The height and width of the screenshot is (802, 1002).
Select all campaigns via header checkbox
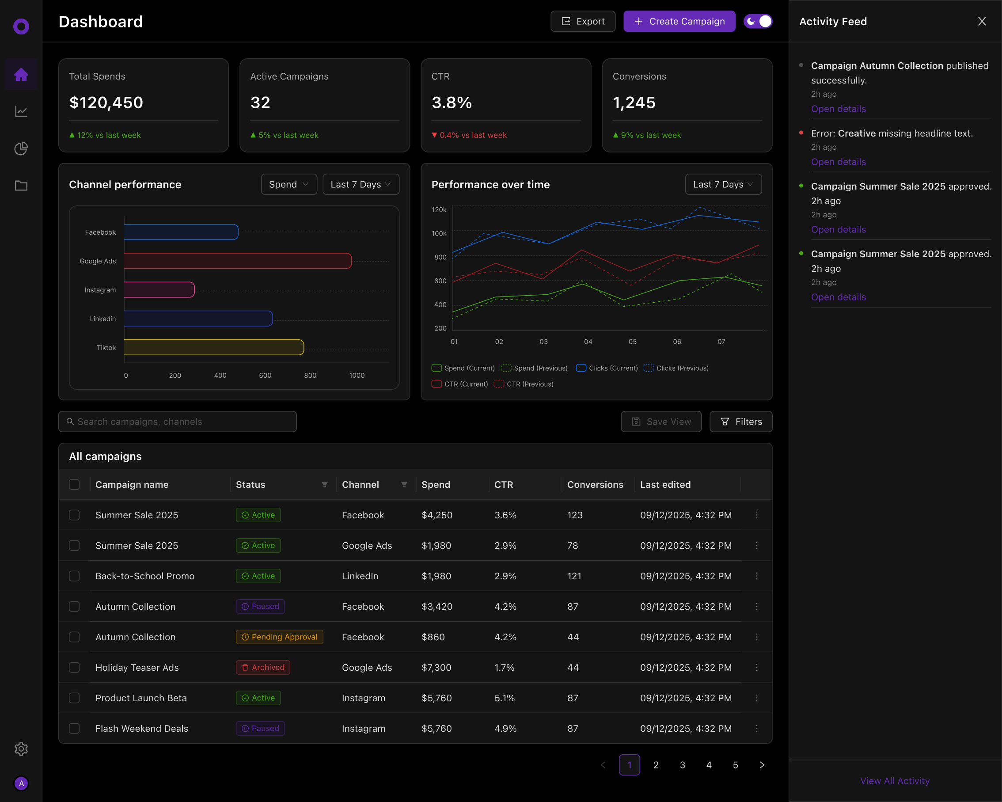tap(74, 484)
